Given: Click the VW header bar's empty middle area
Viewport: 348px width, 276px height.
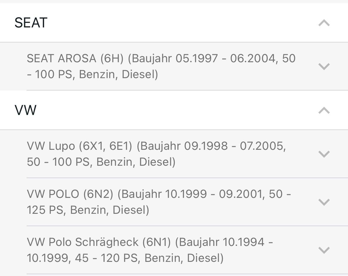Looking at the screenshot, I should coord(177,111).
